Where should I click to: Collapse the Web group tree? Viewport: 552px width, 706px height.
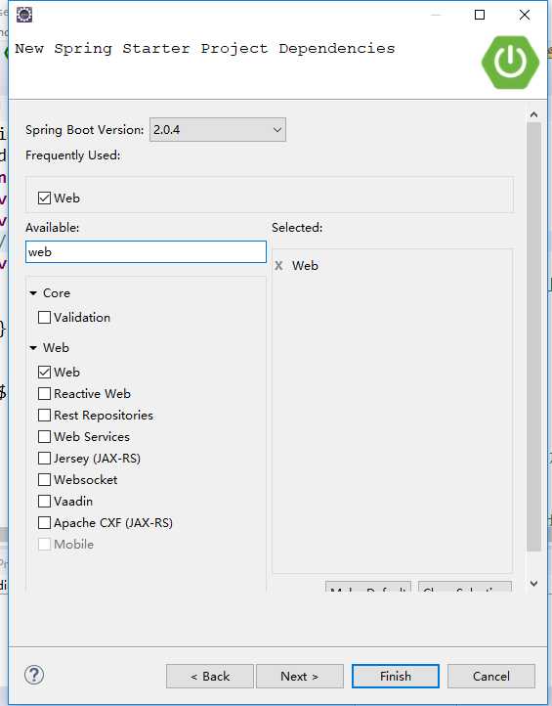pos(33,347)
